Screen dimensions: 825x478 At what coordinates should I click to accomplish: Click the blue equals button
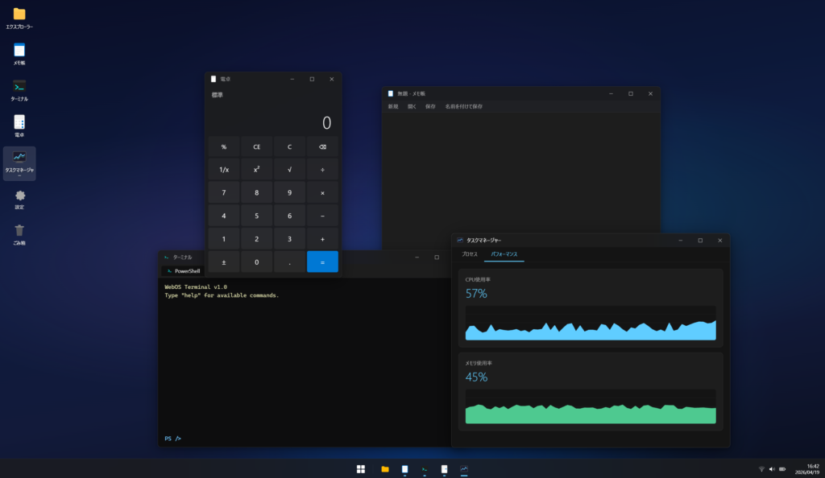click(x=322, y=262)
